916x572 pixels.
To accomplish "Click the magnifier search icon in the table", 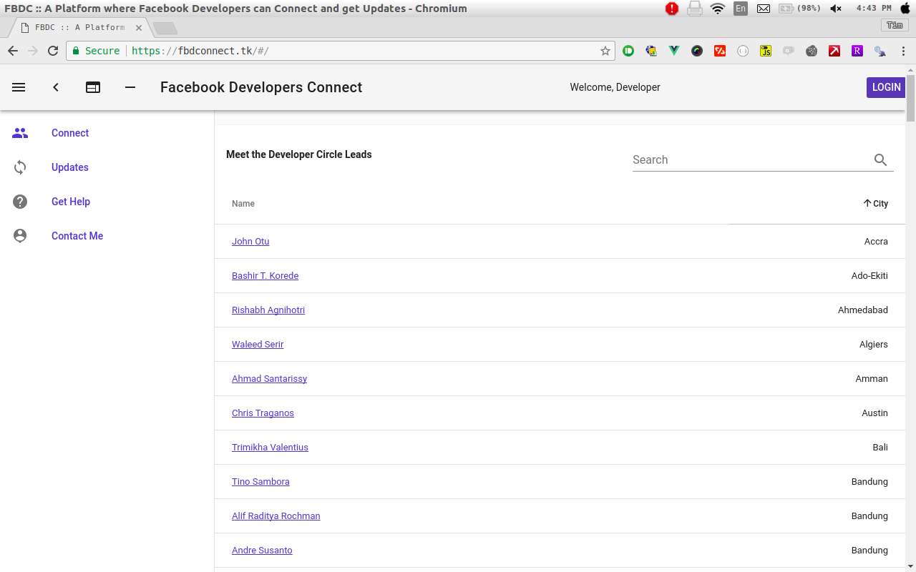I will pyautogui.click(x=881, y=160).
